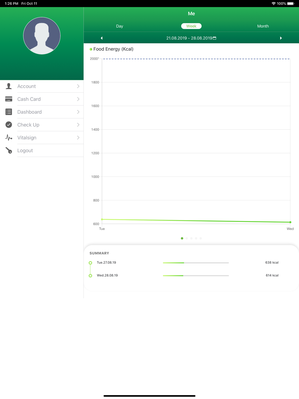Expand the Account chevron arrow
Screen dimensions: 299x399
point(78,86)
